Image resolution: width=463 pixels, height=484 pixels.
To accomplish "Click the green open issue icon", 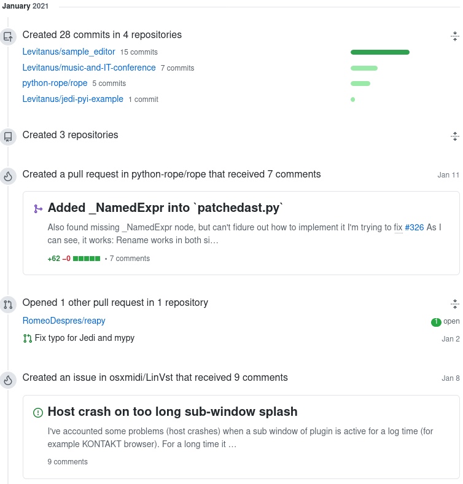I will click(38, 412).
